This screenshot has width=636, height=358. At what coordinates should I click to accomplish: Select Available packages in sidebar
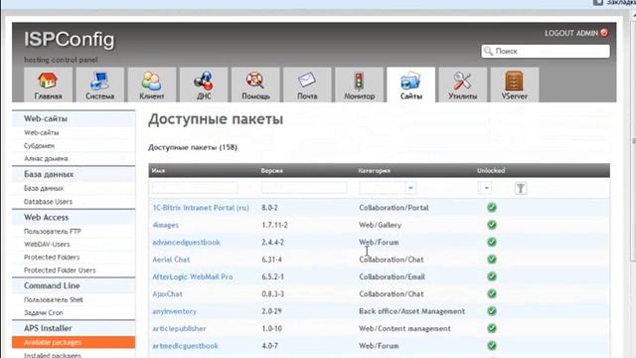coord(74,342)
